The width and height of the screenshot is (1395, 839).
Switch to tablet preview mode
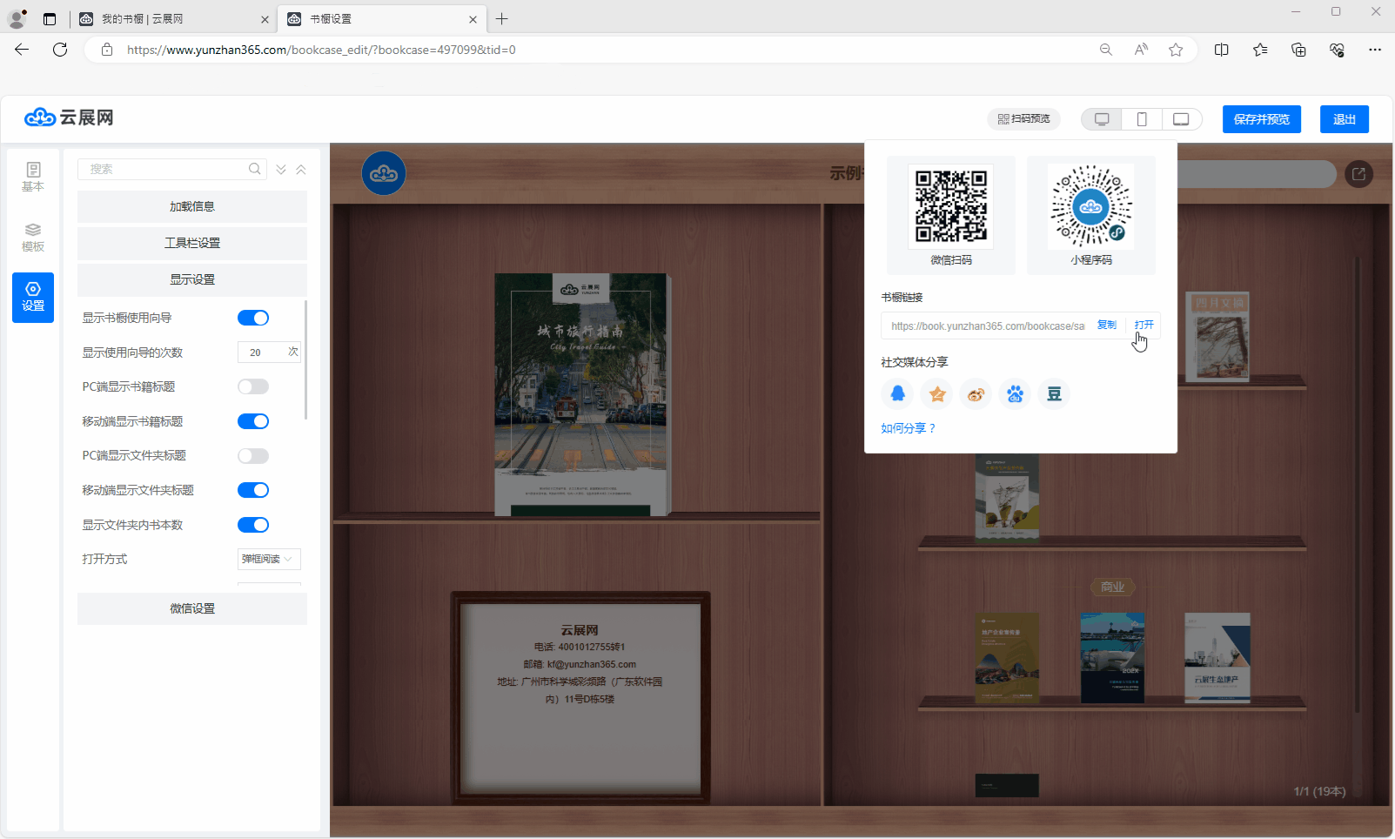pos(1181,119)
